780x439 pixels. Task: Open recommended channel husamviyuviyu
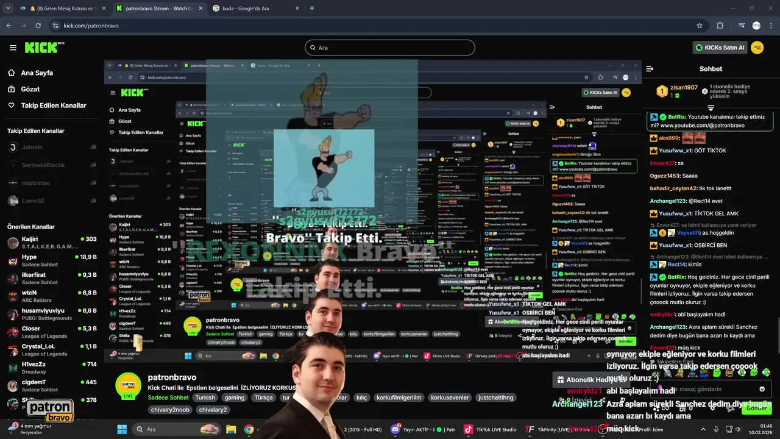[52, 314]
